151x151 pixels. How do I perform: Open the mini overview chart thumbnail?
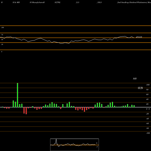[x=75, y=145]
